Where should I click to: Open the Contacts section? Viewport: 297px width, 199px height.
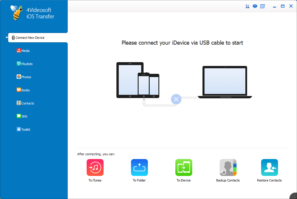(18, 103)
